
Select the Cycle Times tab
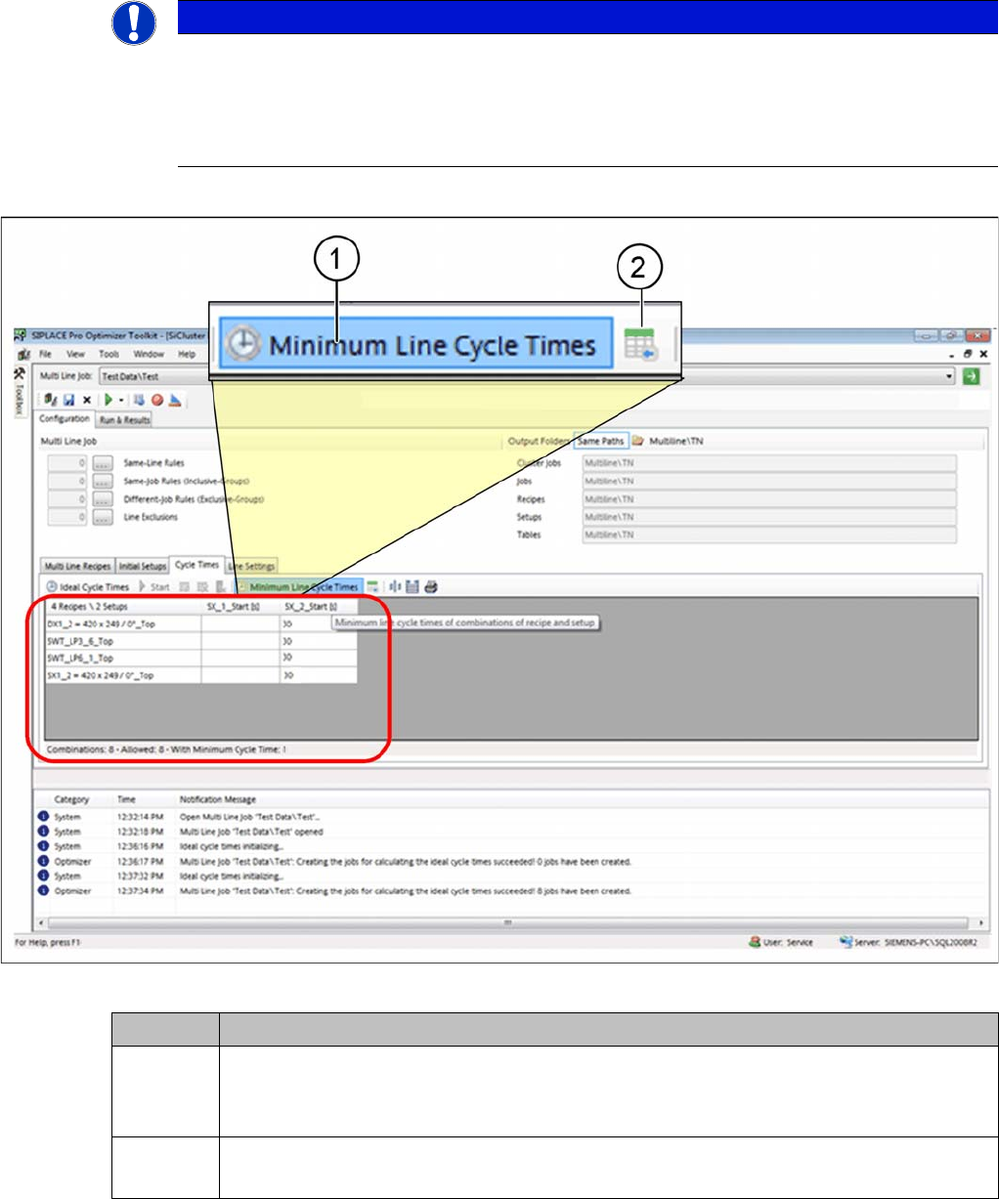[x=197, y=565]
